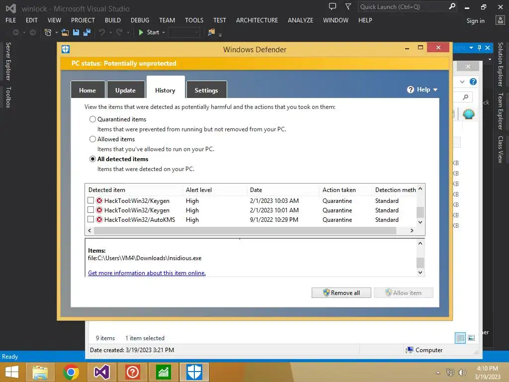Screen dimensions: 509x382
Task: Open the Server Explorer side tab
Action: 8,61
